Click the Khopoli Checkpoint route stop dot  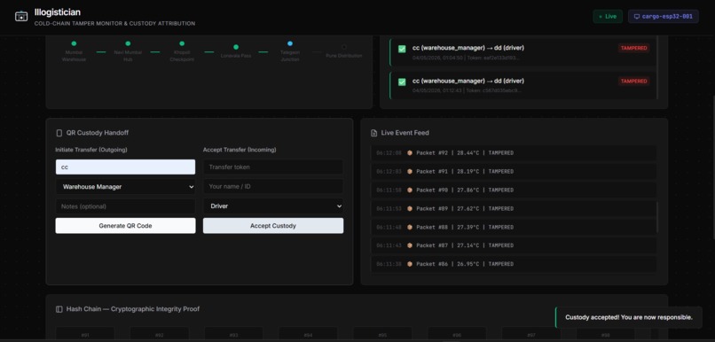(182, 43)
